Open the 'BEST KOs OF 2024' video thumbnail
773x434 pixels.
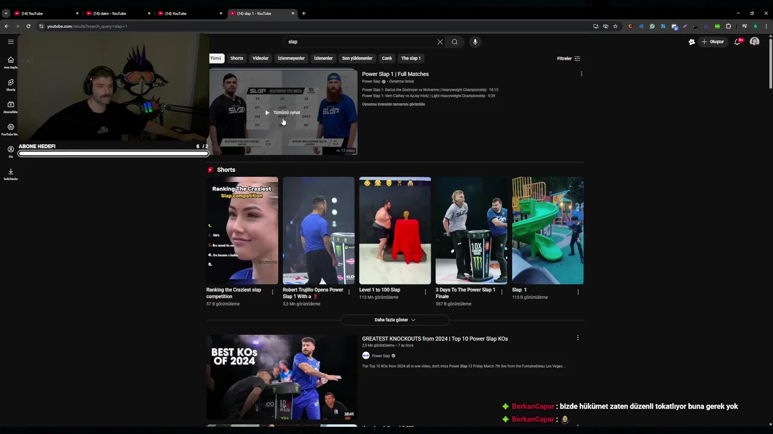[x=282, y=377]
